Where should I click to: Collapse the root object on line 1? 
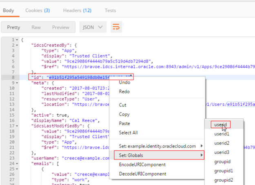tap(17, 40)
